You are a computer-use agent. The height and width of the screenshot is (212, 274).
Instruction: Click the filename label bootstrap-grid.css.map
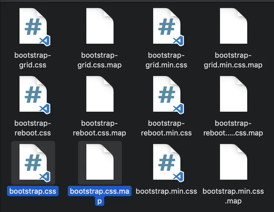tap(100, 60)
